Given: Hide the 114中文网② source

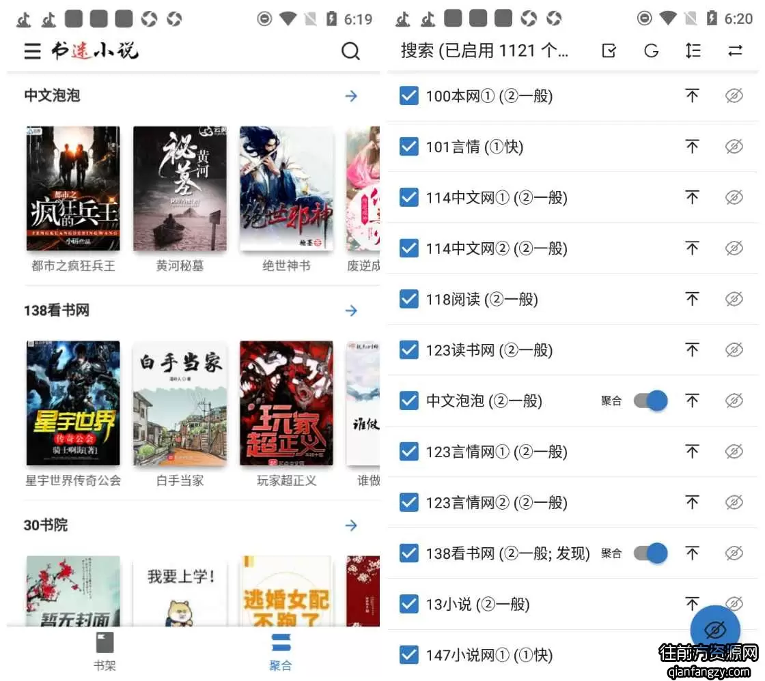Looking at the screenshot, I should (734, 248).
